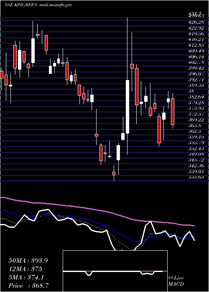Click the 392.71 axis label
This screenshot has height=292, width=209.
(x=196, y=80)
